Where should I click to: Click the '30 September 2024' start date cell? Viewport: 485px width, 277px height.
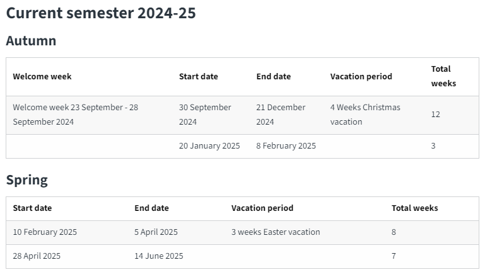pyautogui.click(x=205, y=115)
